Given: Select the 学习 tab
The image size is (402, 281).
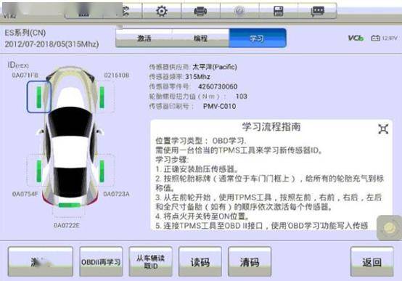Looking at the screenshot, I should click(x=257, y=38).
